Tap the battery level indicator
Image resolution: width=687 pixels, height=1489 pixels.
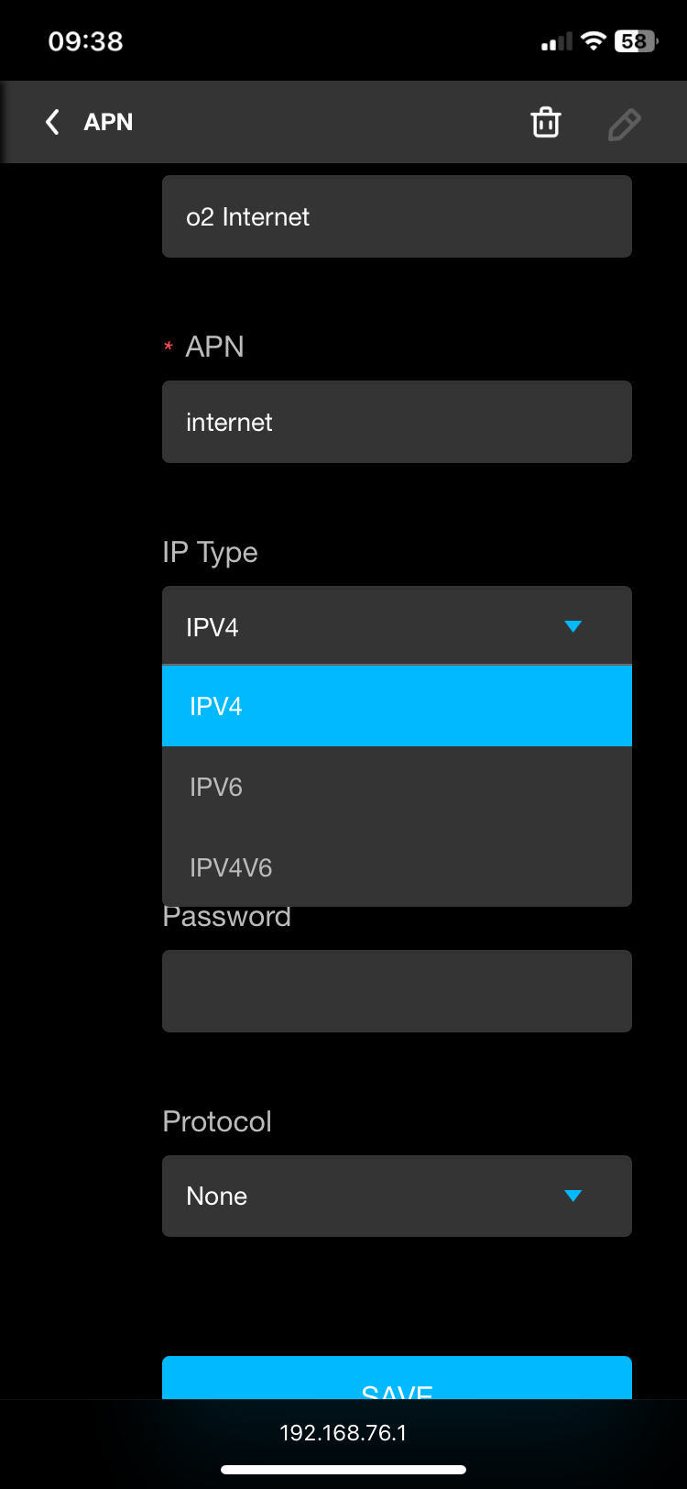click(636, 41)
